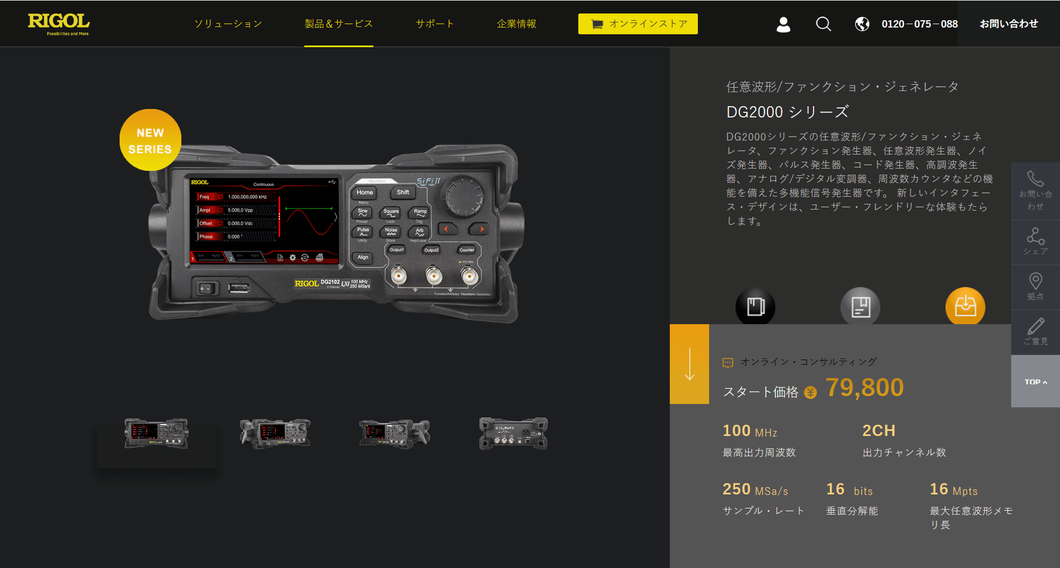Viewport: 1060px width, 568px height.
Task: Click the DG2000 シリーズ title
Action: point(787,112)
